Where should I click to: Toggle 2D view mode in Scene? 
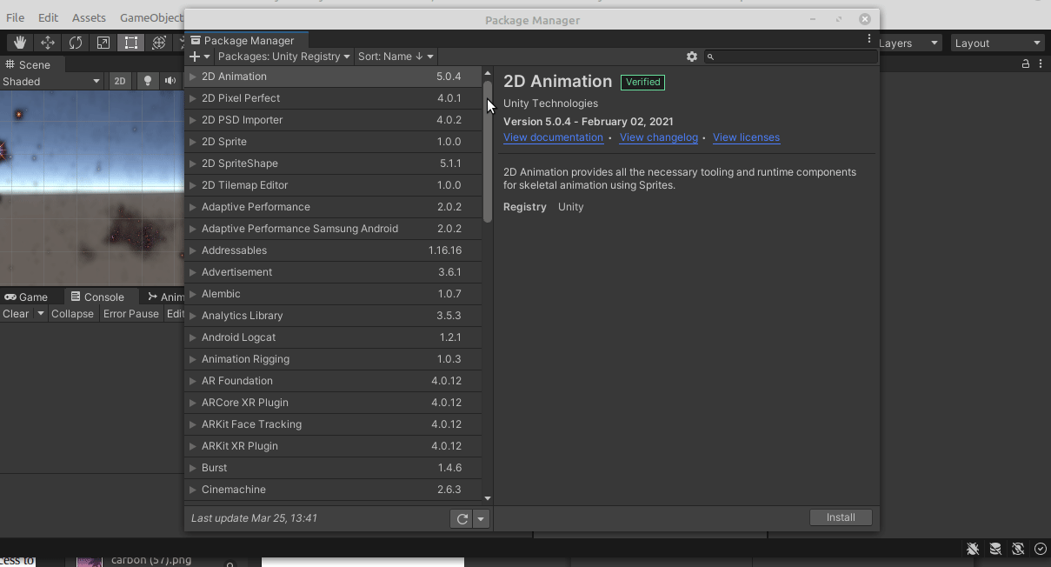(120, 81)
